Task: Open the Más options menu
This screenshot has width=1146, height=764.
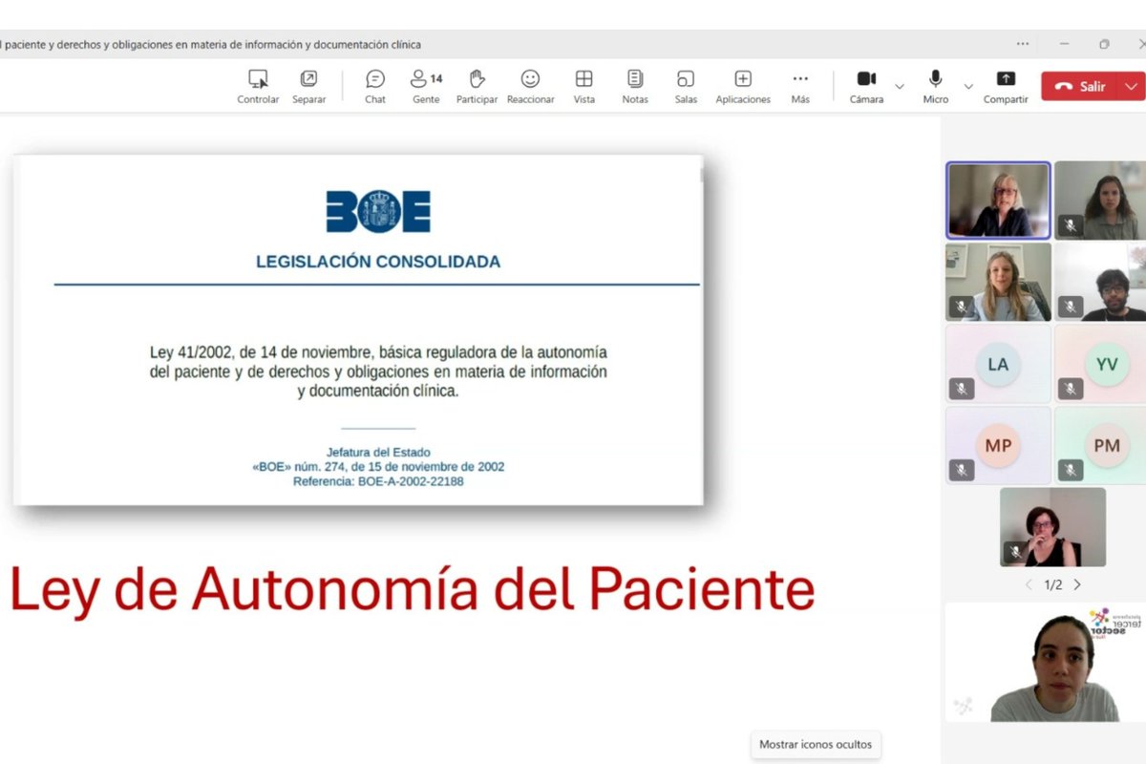Action: click(799, 85)
